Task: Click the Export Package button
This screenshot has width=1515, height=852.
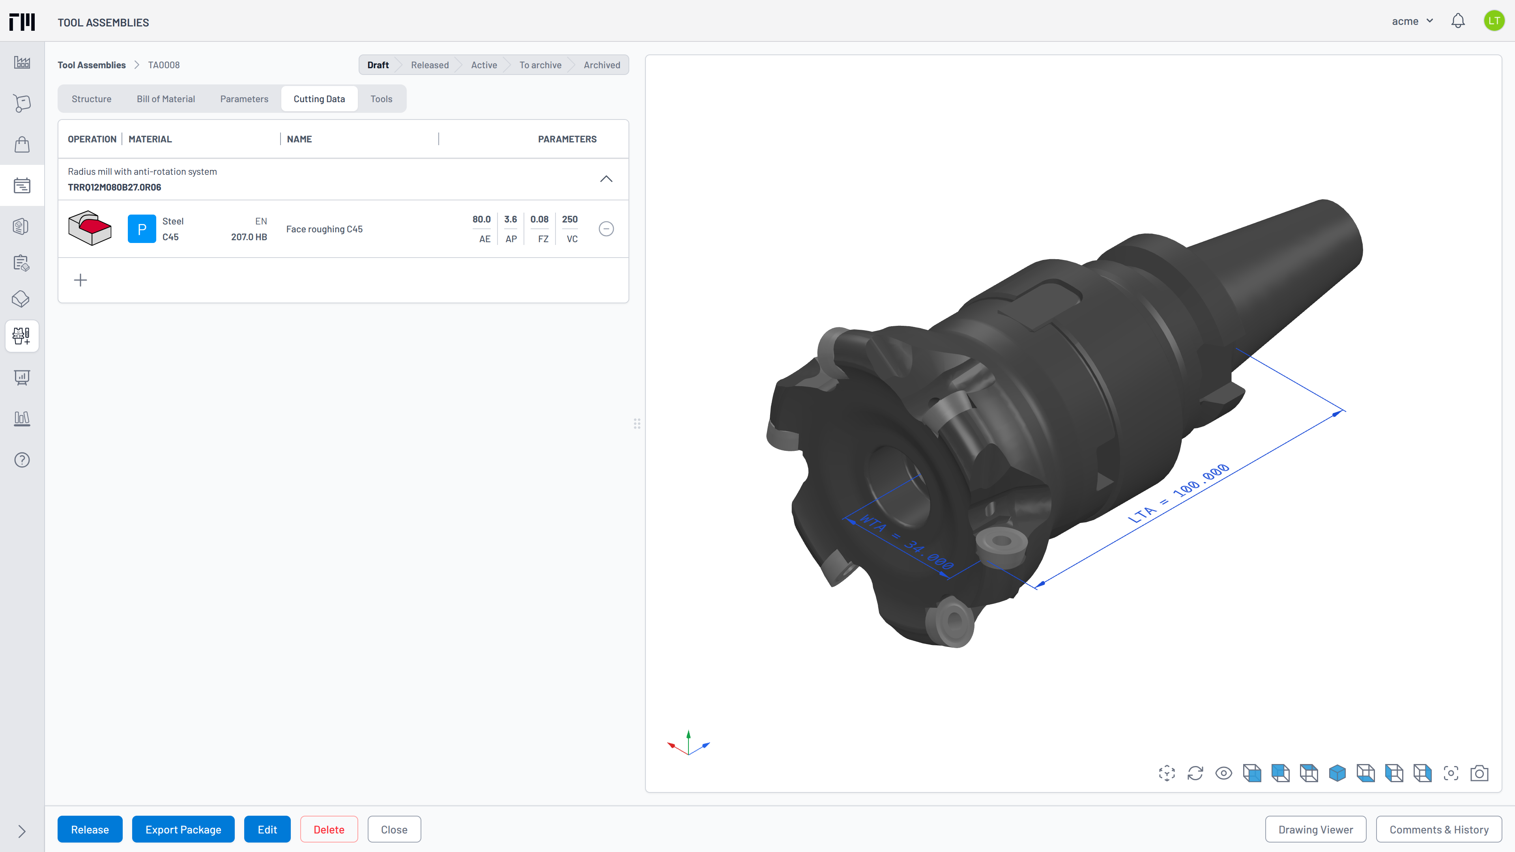Action: click(183, 829)
